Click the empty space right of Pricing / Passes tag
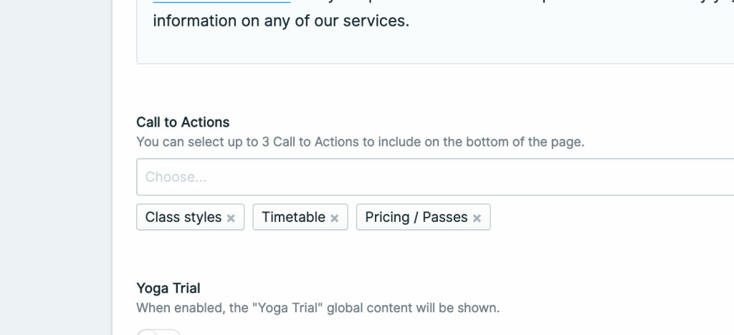 (609, 218)
